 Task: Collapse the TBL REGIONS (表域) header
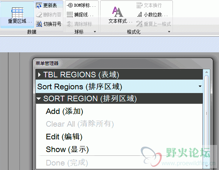(119, 75)
